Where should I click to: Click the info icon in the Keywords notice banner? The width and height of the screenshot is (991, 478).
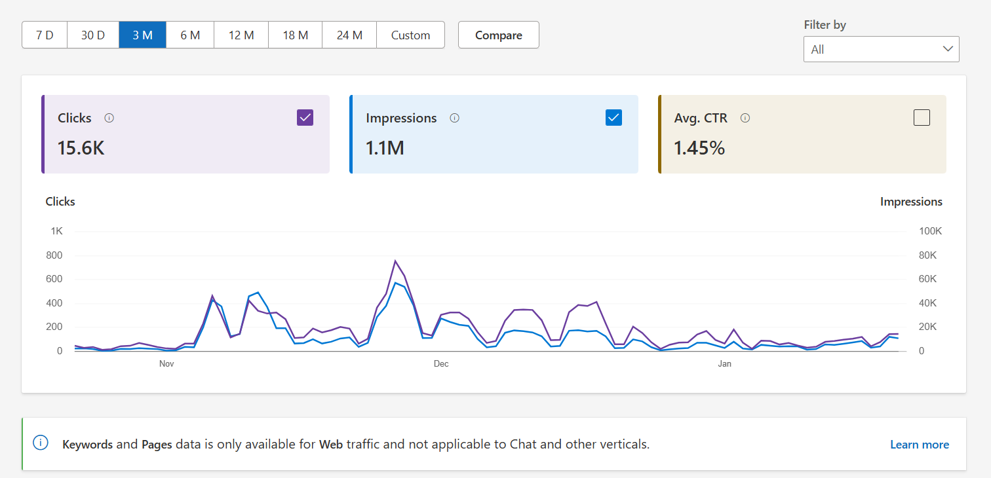[40, 443]
